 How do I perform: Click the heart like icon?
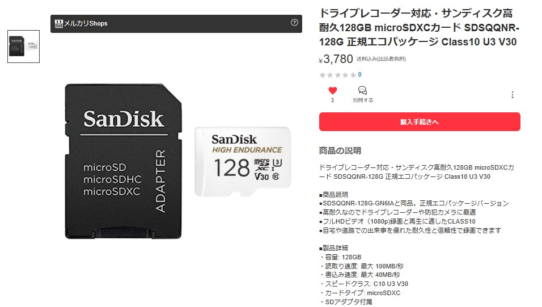pyautogui.click(x=333, y=91)
